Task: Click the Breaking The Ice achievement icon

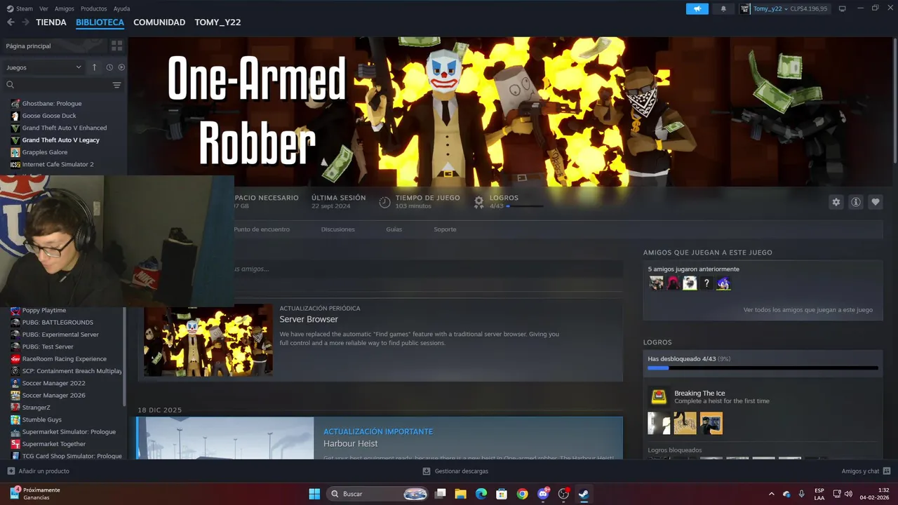Action: (659, 397)
